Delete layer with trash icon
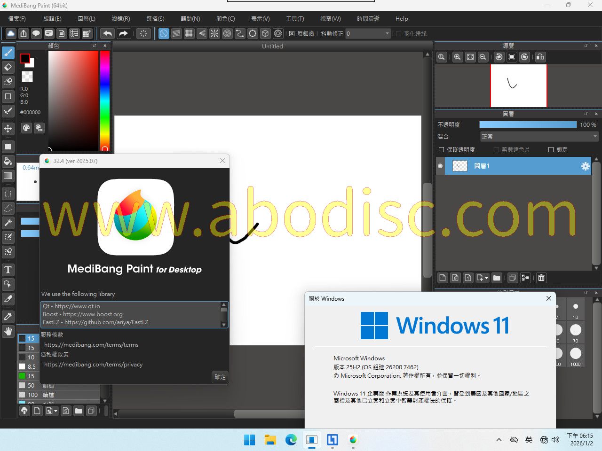The width and height of the screenshot is (602, 451). pyautogui.click(x=541, y=278)
